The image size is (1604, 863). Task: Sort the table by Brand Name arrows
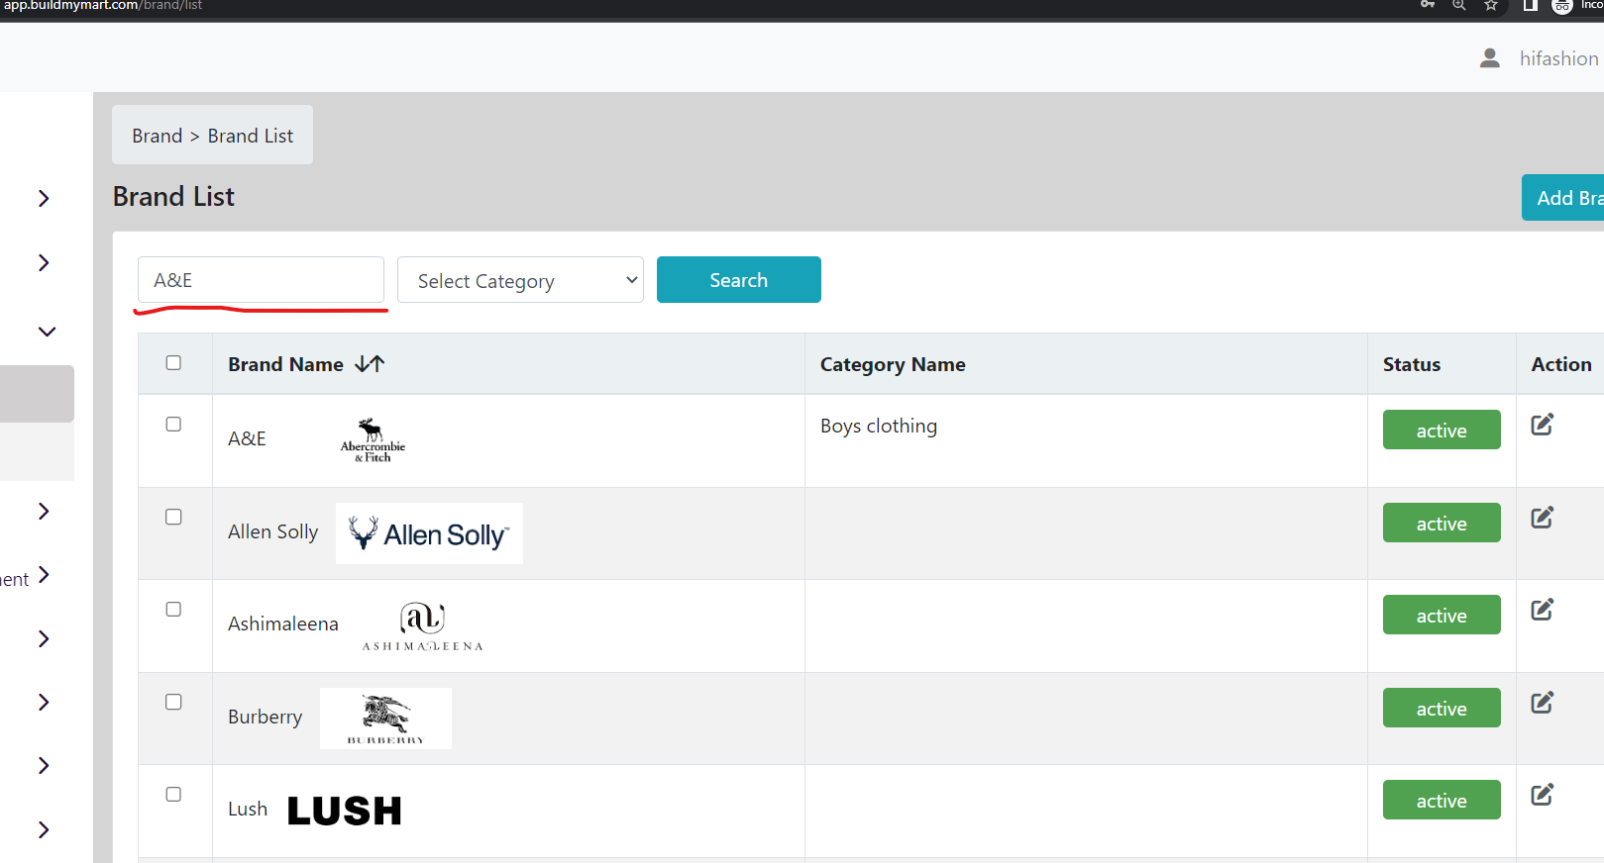pyautogui.click(x=370, y=364)
